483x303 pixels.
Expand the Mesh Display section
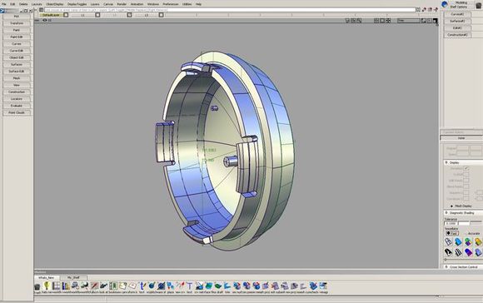[452, 206]
